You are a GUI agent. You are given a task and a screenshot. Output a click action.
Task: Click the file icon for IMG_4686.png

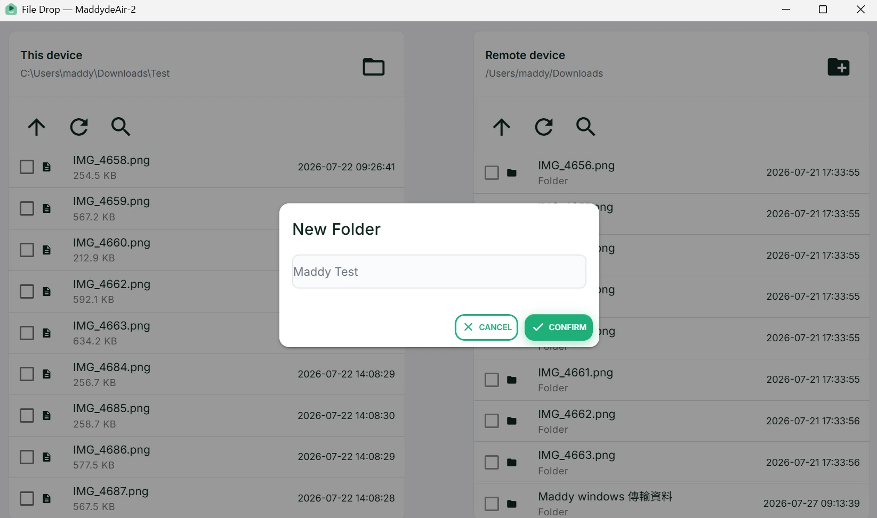point(46,457)
